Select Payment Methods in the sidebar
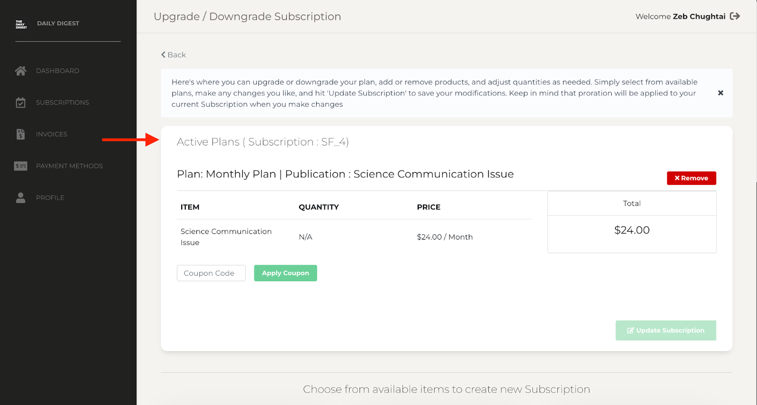This screenshot has width=757, height=405. click(x=69, y=166)
